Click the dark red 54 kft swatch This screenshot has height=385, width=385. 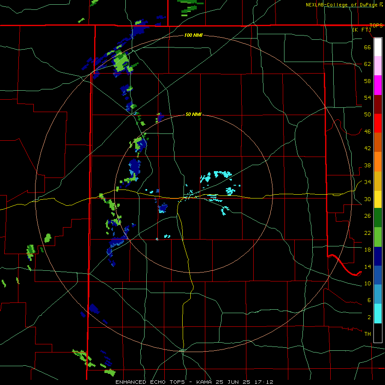pyautogui.click(x=378, y=104)
